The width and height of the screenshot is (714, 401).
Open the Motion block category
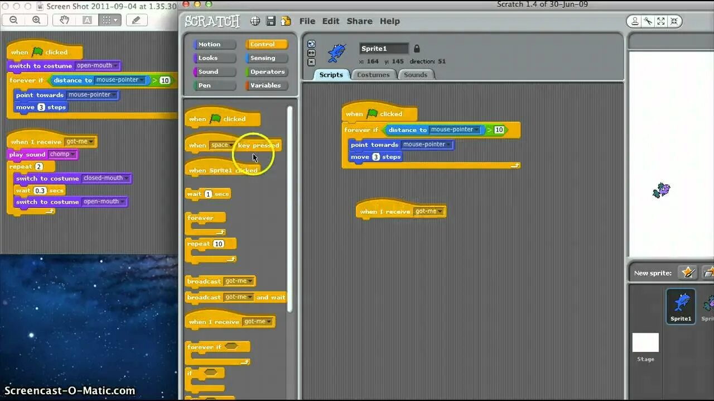[x=215, y=45]
